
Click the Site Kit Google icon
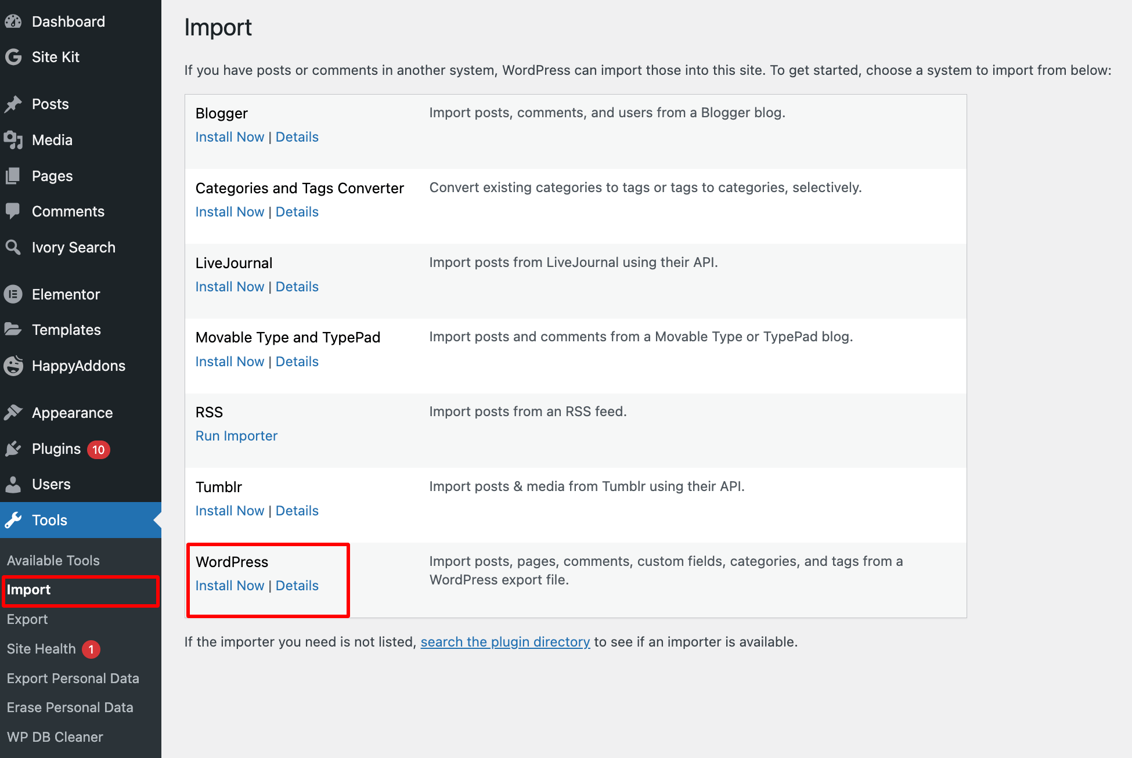coord(13,57)
